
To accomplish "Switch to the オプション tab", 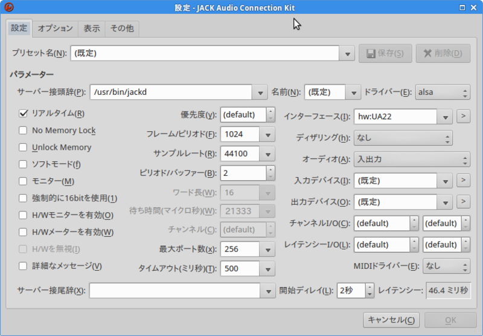I will click(55, 28).
